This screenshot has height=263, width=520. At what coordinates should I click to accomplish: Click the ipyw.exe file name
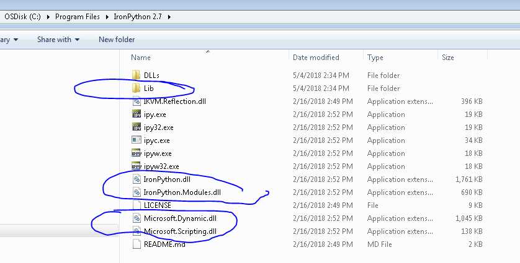[x=158, y=153]
